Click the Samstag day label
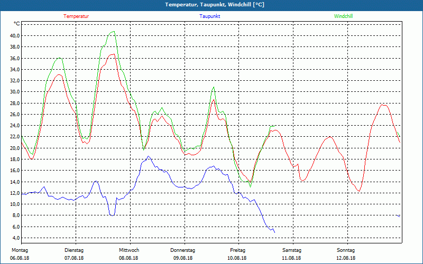This screenshot has height=264, width=423. 292,250
